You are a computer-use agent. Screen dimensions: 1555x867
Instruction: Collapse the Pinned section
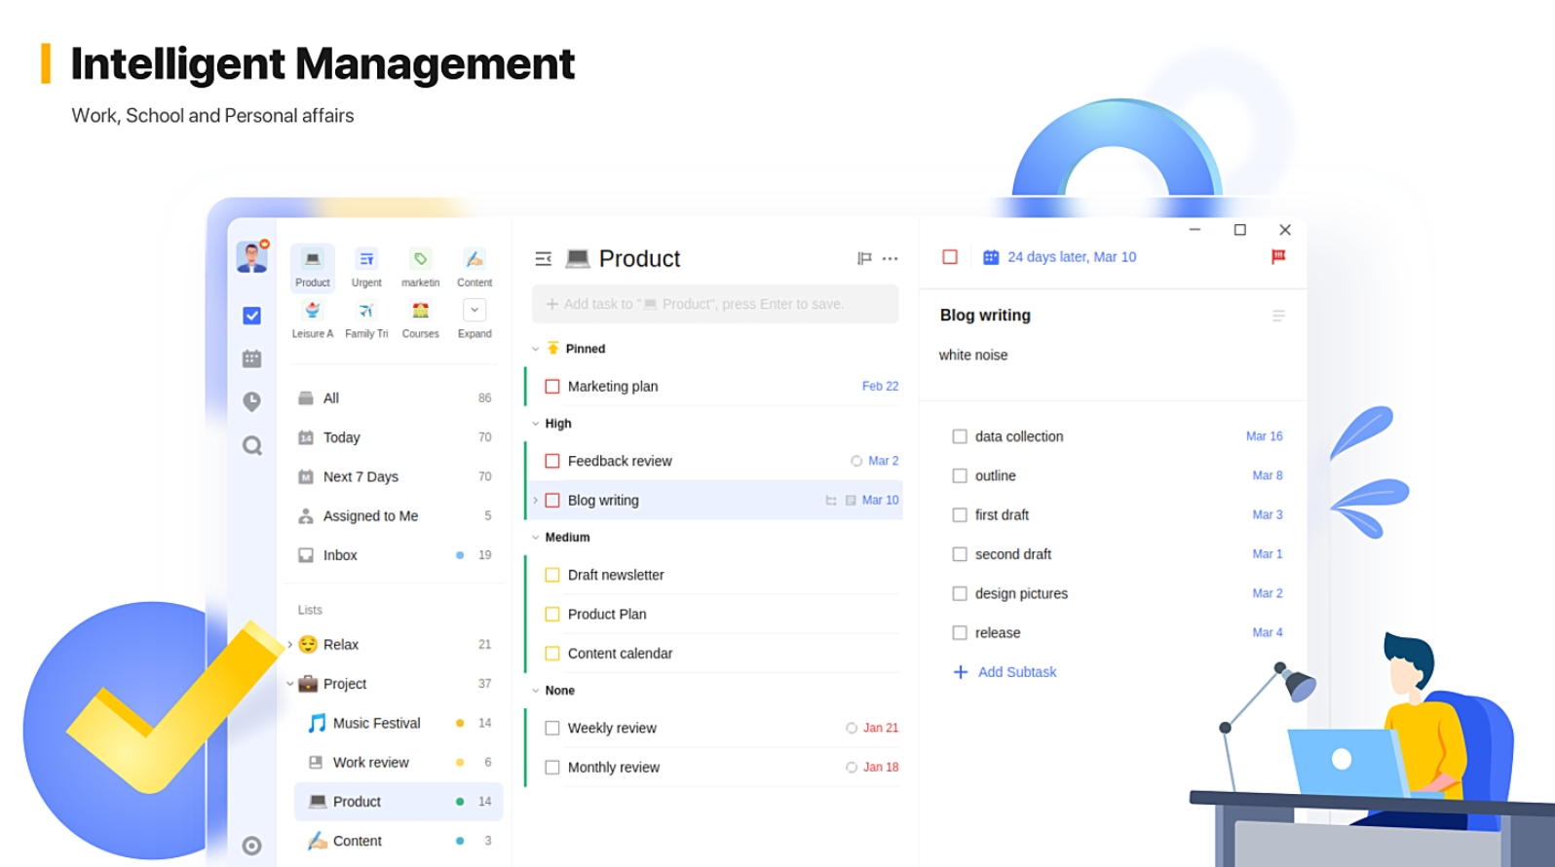click(x=536, y=349)
